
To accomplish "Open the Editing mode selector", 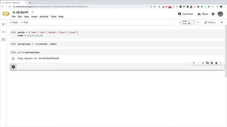I will pyautogui.click(x=210, y=23).
